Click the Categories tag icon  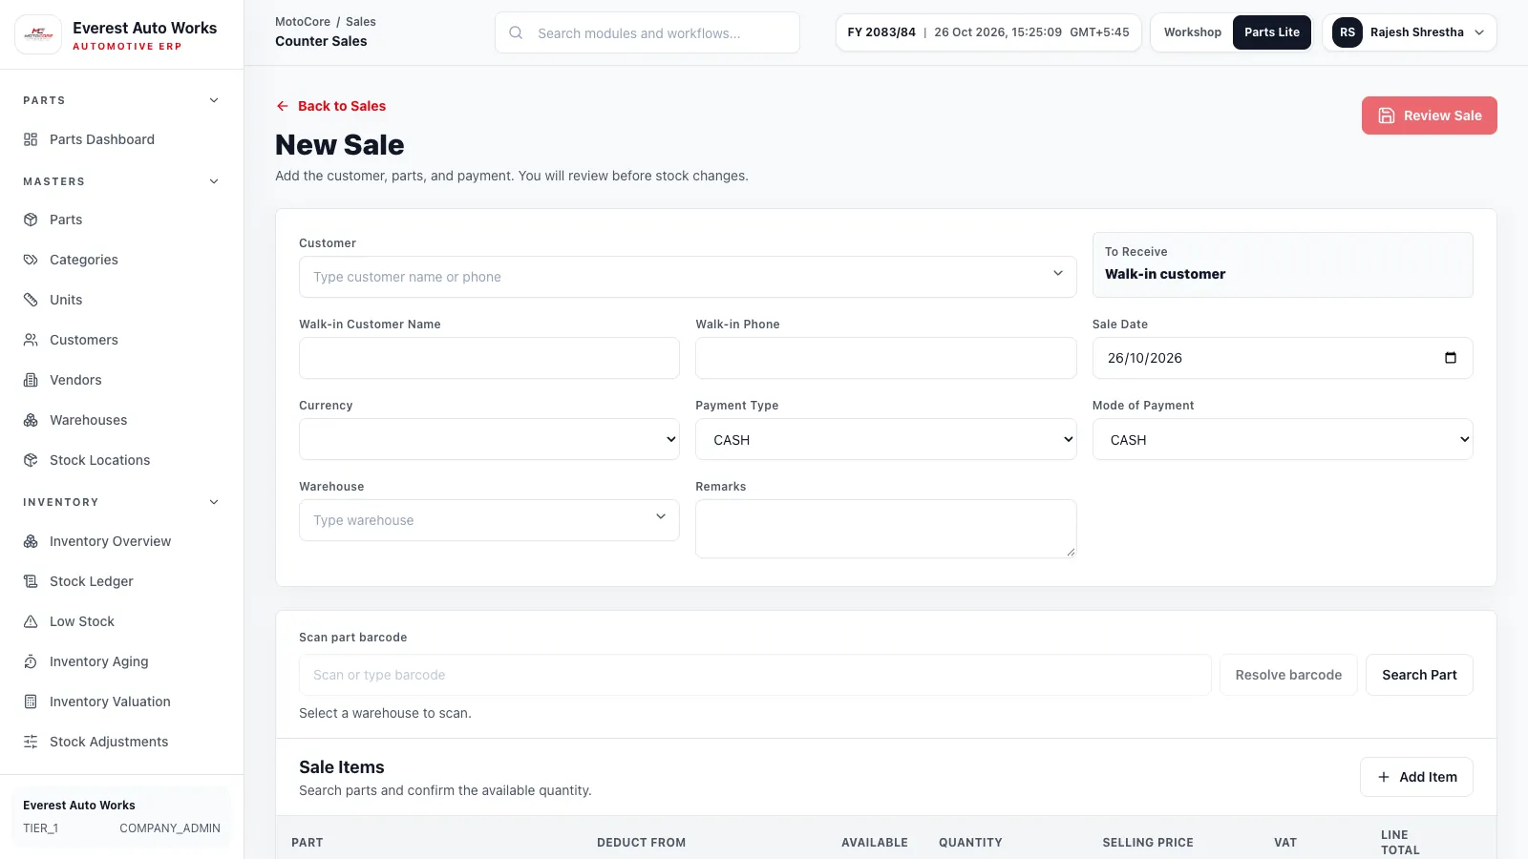[x=31, y=260]
